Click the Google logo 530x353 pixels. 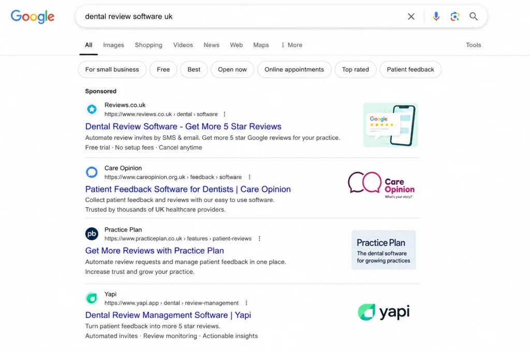click(x=33, y=17)
